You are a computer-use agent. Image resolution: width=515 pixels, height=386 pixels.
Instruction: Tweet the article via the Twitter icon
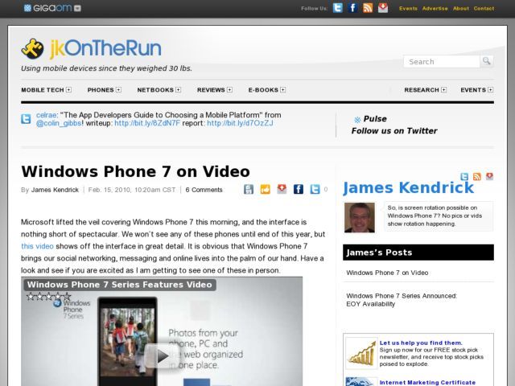[x=315, y=189]
